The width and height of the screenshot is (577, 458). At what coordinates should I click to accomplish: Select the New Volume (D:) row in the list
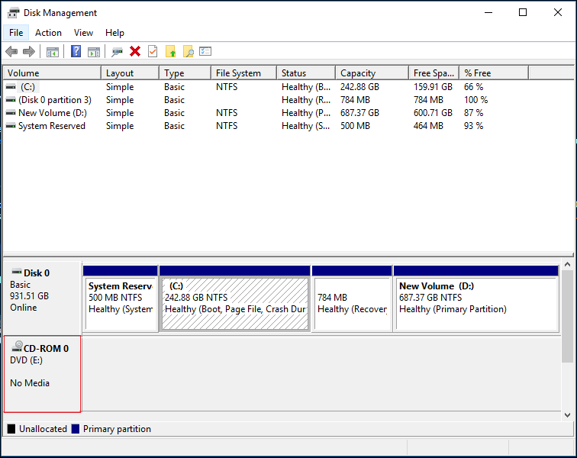pyautogui.click(x=50, y=113)
